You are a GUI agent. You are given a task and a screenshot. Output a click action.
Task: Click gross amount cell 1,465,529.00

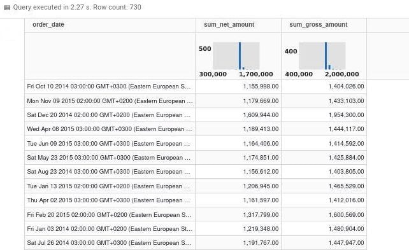(324, 186)
